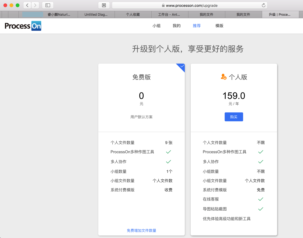Click the green window zoom button
The image size is (303, 238).
click(x=17, y=5)
